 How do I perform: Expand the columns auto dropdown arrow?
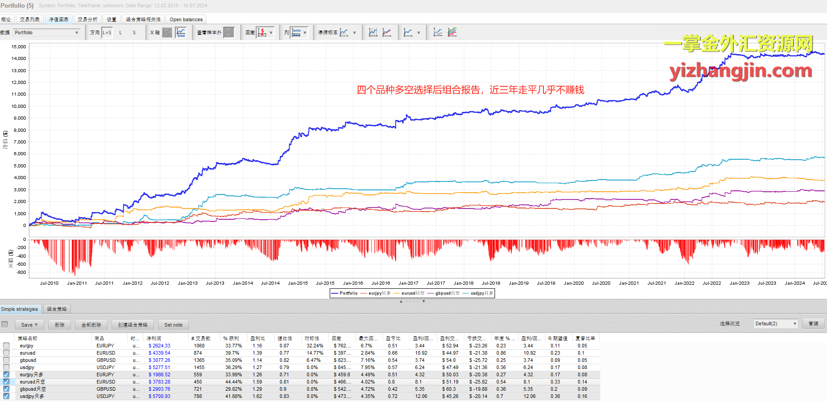point(305,32)
